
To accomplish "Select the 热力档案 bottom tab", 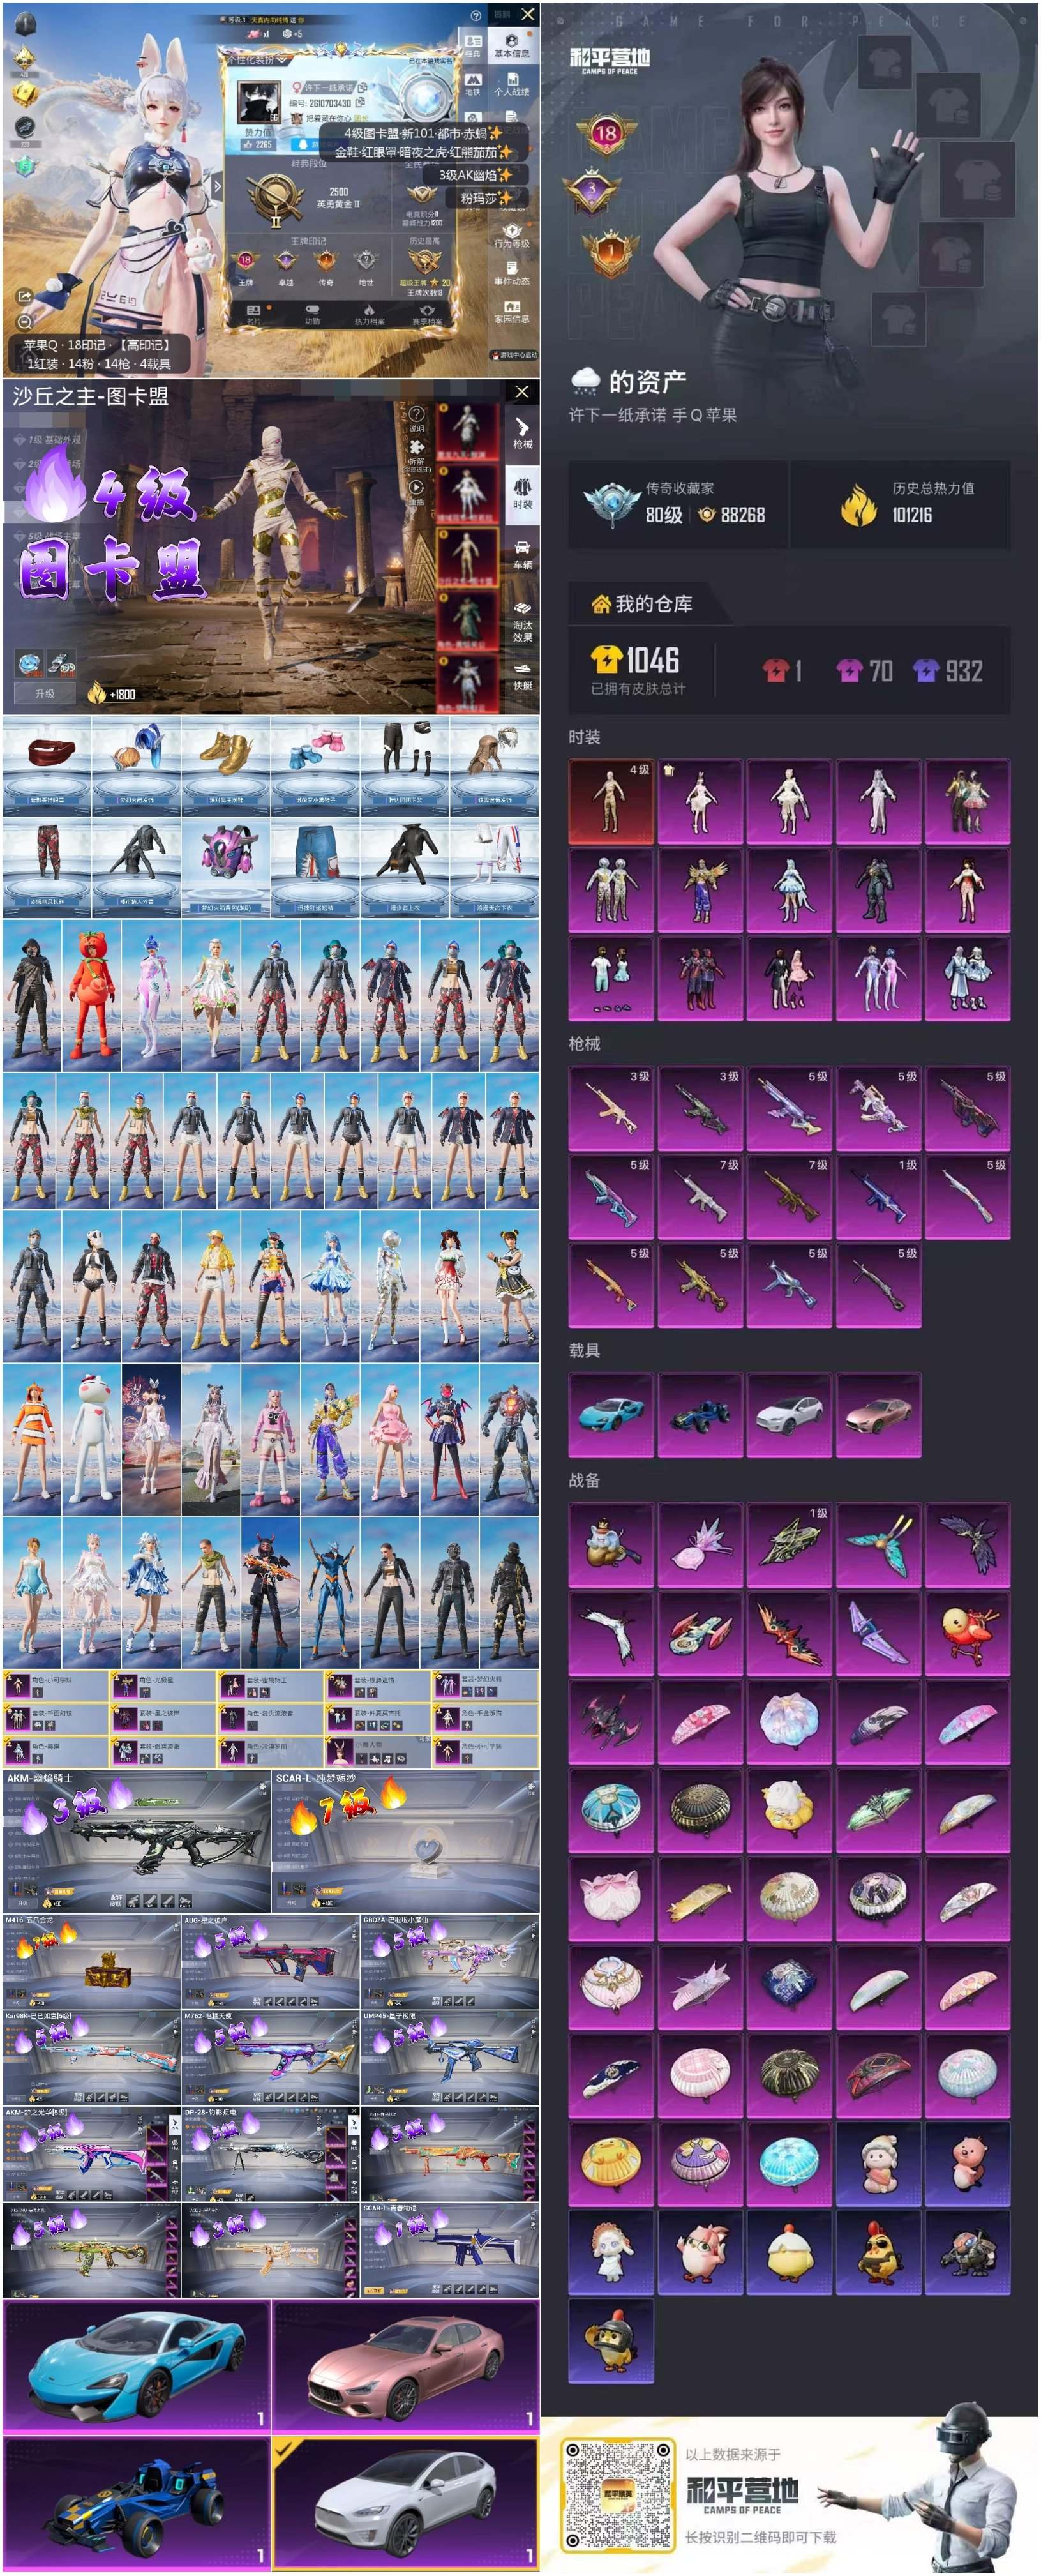I will click(x=369, y=315).
